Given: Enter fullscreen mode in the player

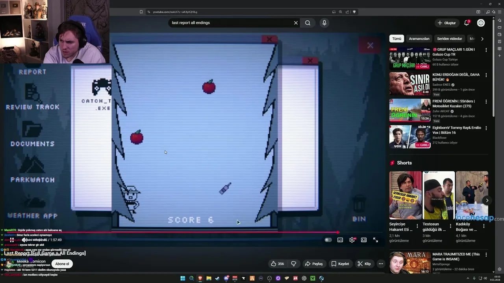Looking at the screenshot, I should click(376, 240).
